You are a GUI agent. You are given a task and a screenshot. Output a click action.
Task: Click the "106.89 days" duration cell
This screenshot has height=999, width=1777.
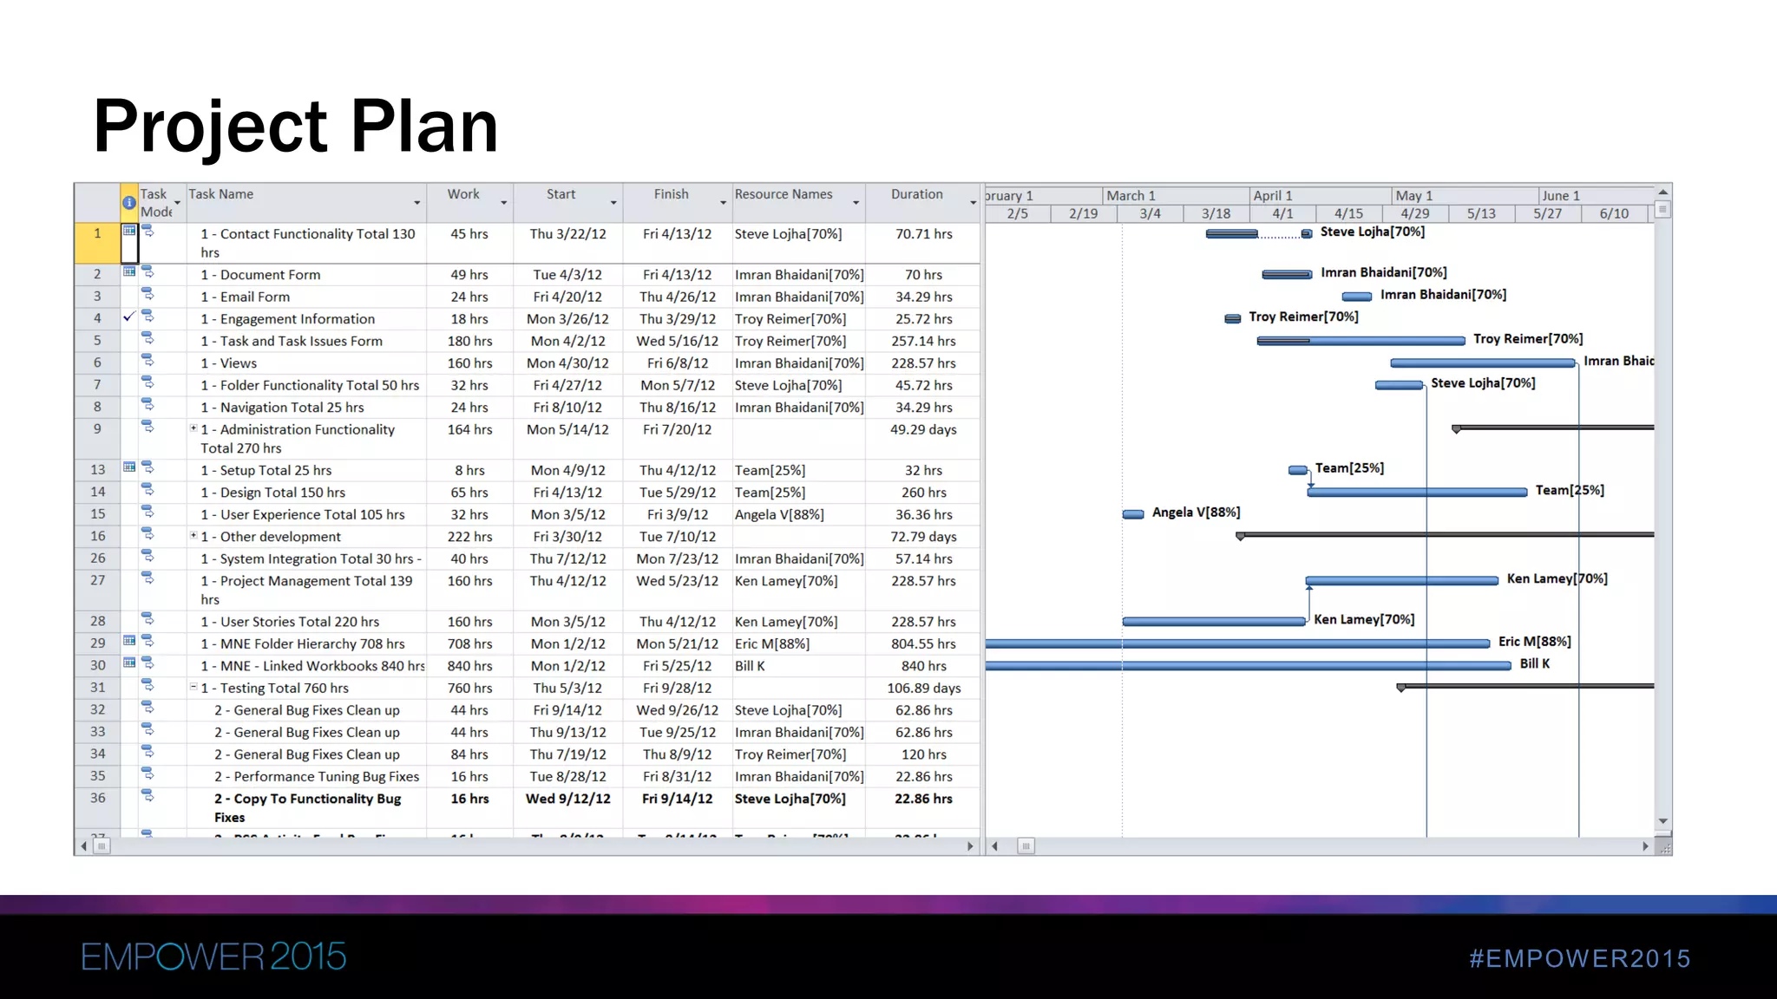pyautogui.click(x=923, y=688)
